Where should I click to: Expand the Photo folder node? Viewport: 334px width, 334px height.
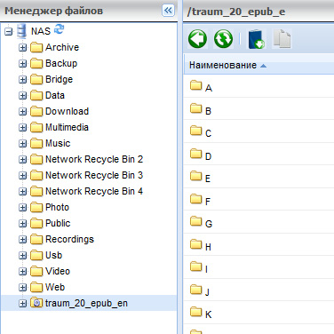click(22, 207)
